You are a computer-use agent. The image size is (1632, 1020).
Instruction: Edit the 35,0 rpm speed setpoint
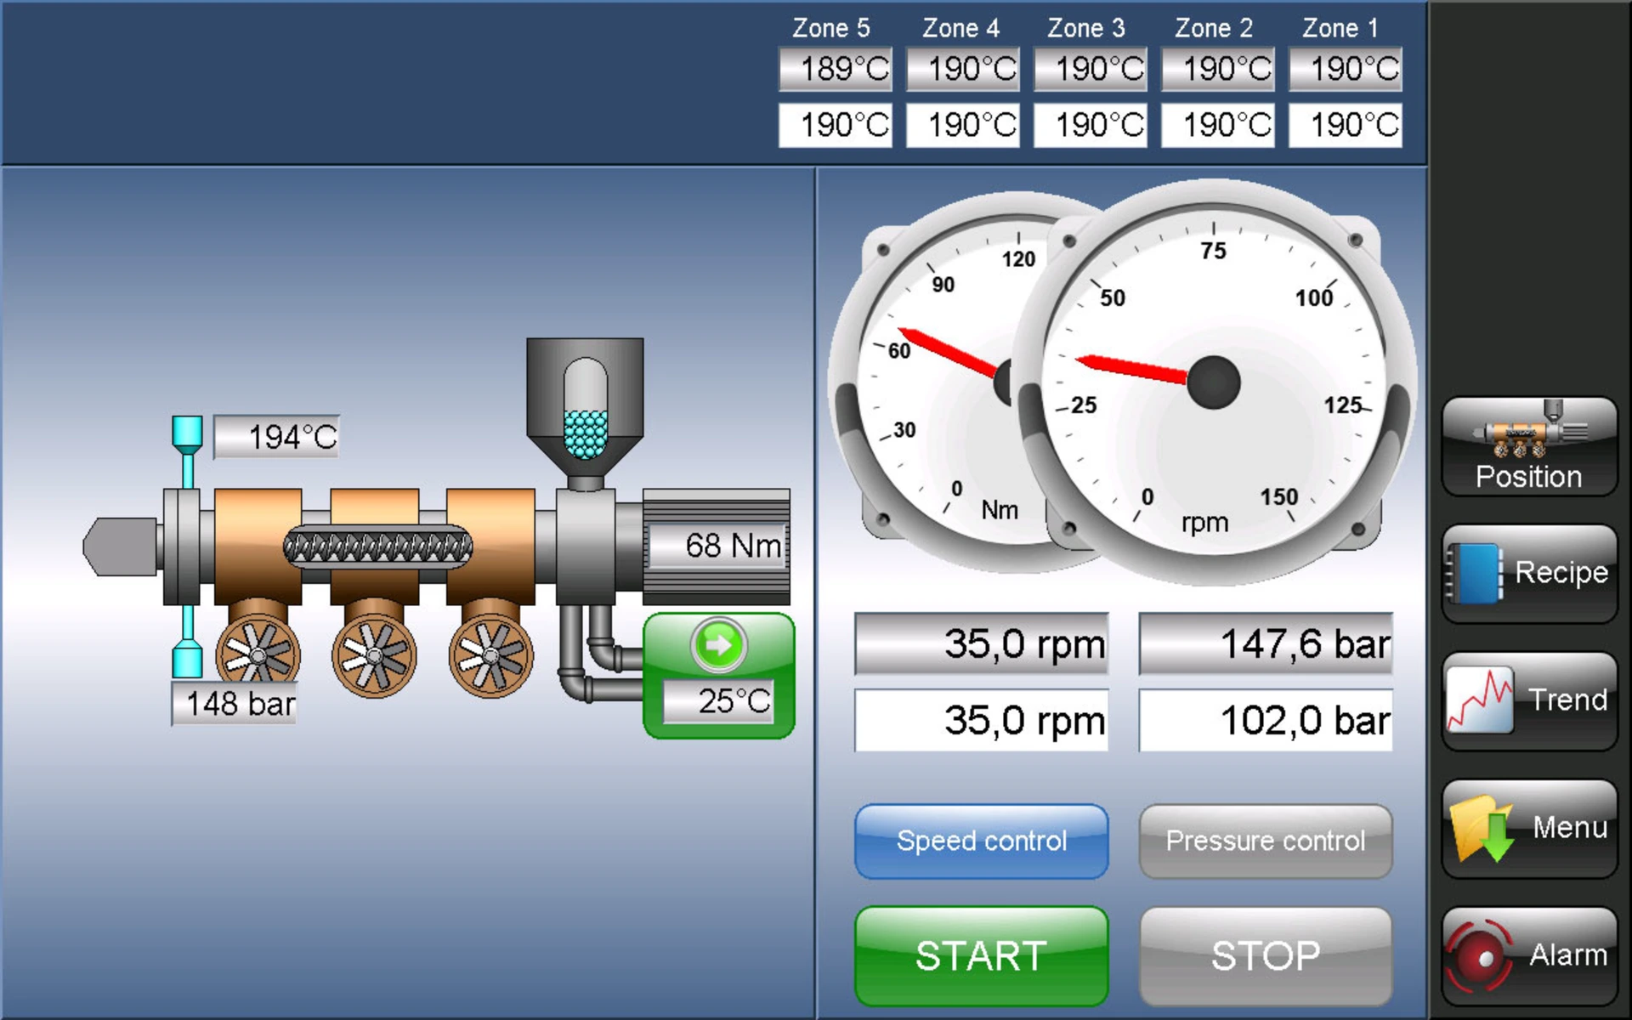981,720
